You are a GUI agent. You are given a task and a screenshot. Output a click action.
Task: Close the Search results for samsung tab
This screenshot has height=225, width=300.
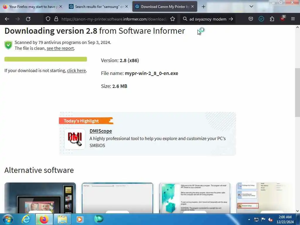click(127, 6)
